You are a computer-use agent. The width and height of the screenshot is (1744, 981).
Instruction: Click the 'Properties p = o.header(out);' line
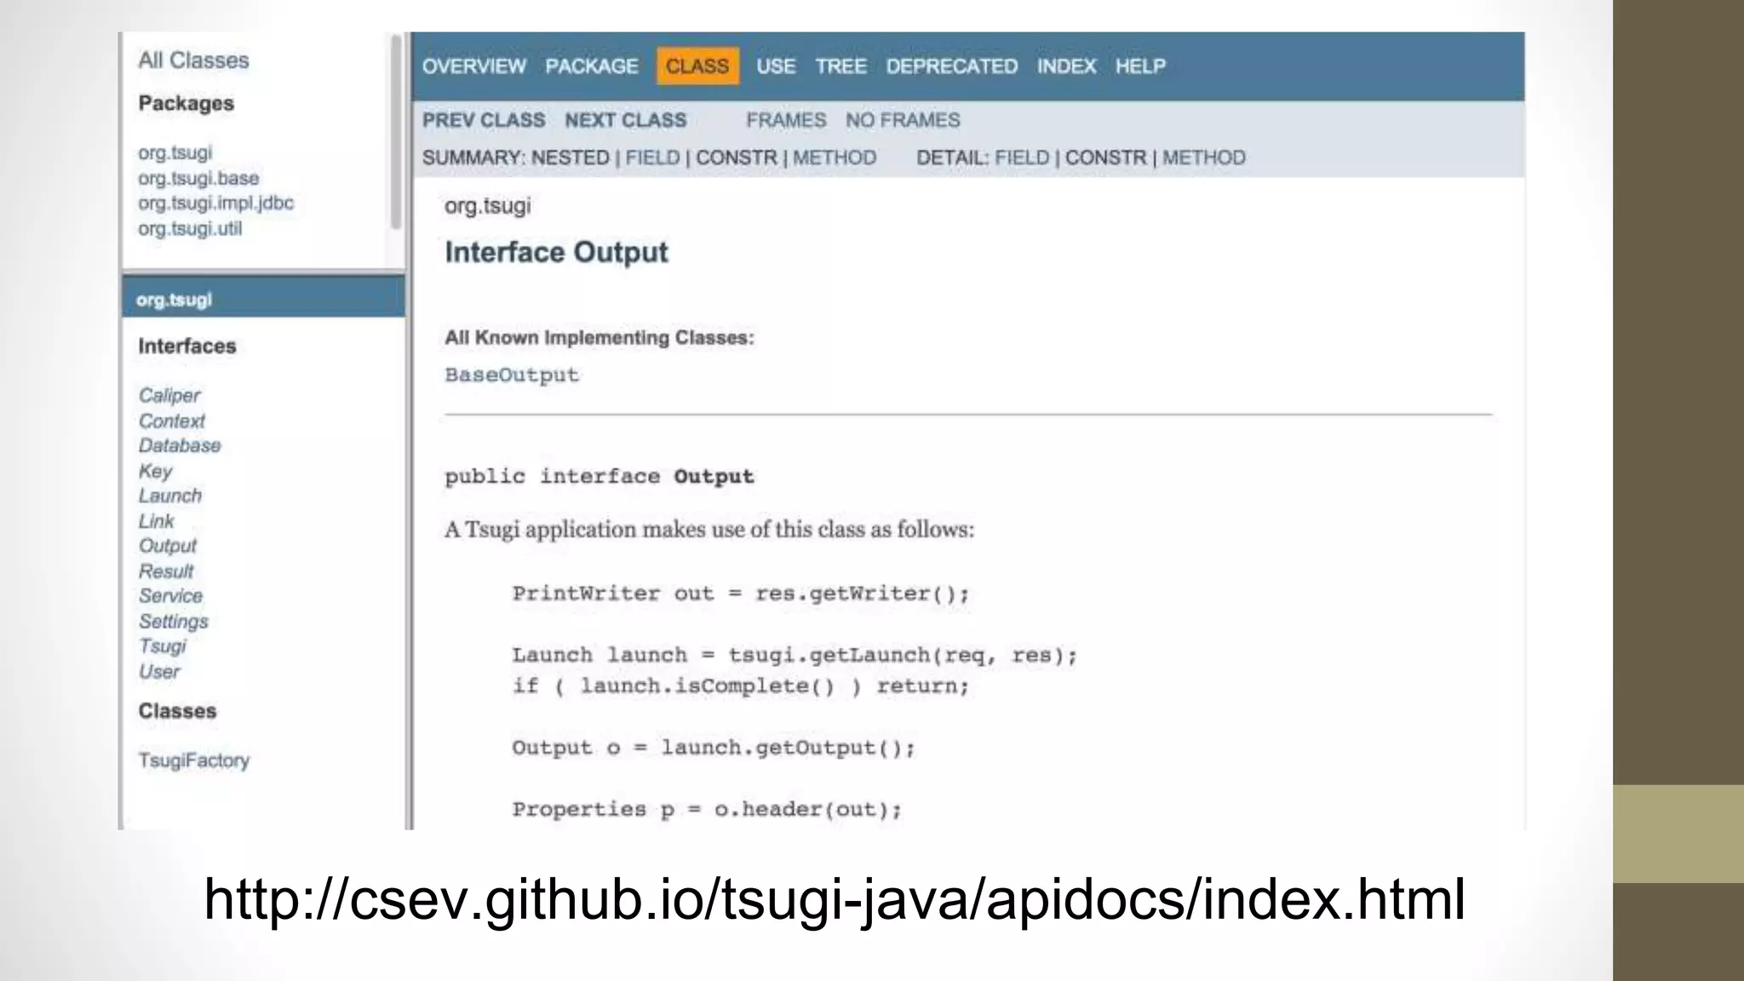706,810
